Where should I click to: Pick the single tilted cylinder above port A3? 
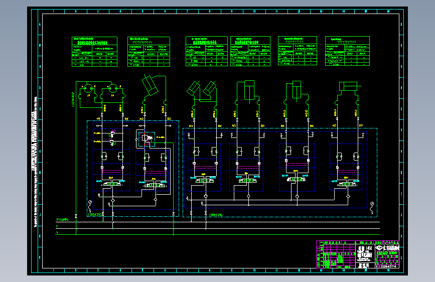click(x=150, y=85)
